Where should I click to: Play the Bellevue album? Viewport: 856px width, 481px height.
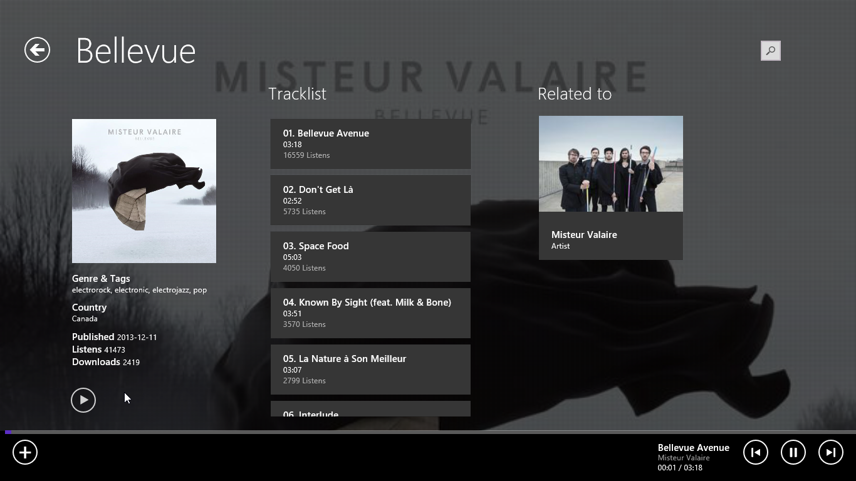pos(83,400)
